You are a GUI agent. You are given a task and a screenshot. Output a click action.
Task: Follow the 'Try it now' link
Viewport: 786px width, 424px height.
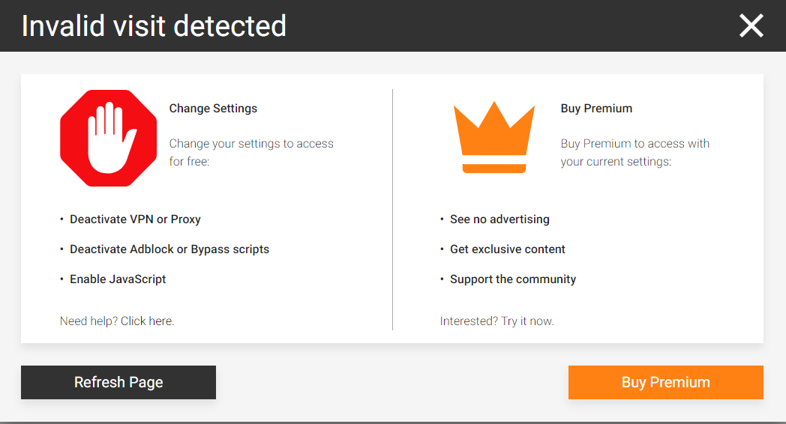coord(527,321)
